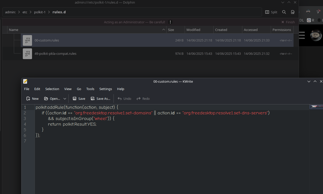Viewport: 323px width, 194px height.
Task: Open the Tools menu in KWrite
Action: pos(90,89)
